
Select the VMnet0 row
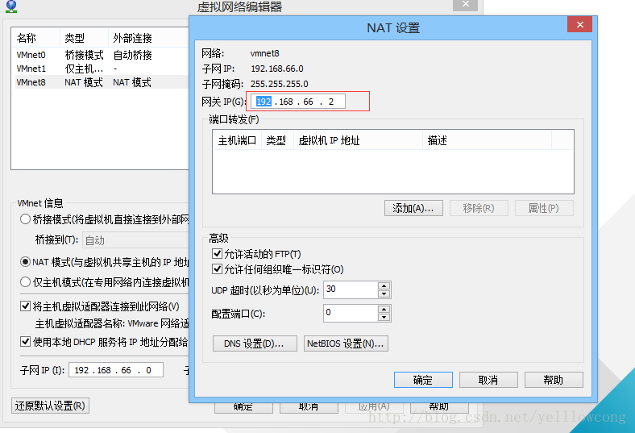[102, 55]
